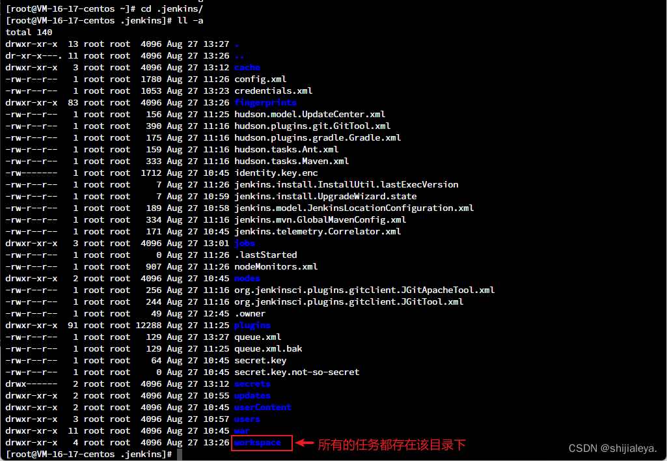Click hudson.tasks.Maven.xml entry
Screen dimensions: 667x461
point(292,161)
